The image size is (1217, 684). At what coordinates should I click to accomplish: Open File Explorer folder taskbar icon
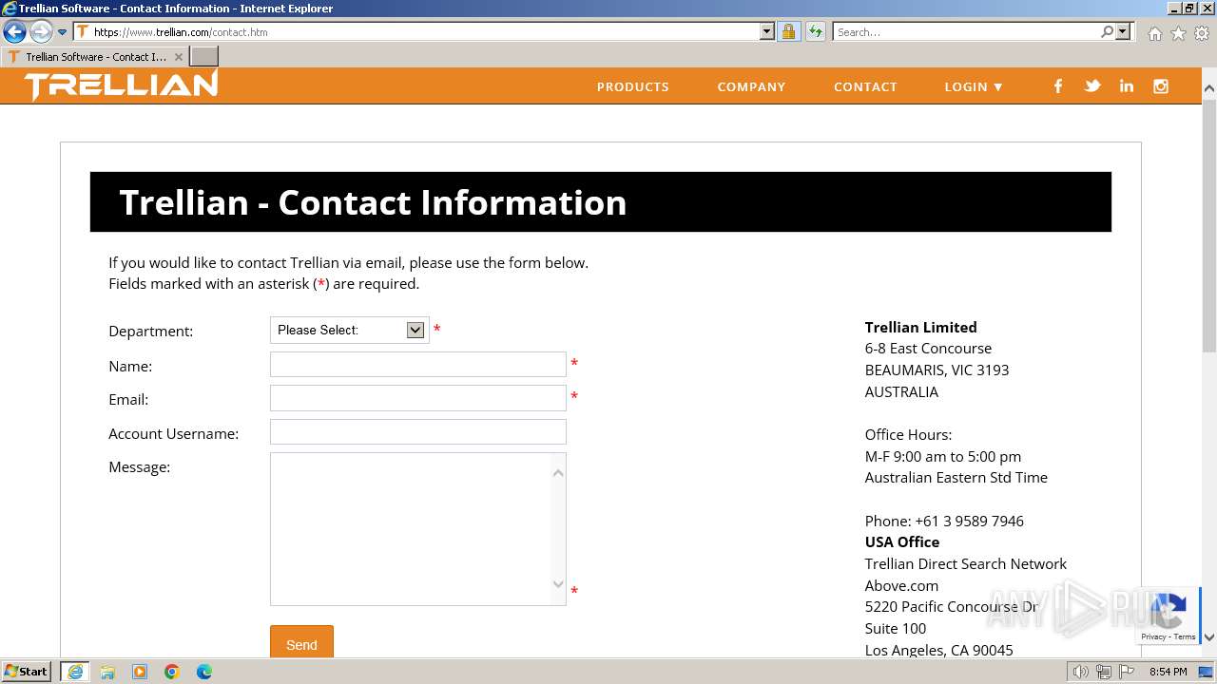(107, 672)
